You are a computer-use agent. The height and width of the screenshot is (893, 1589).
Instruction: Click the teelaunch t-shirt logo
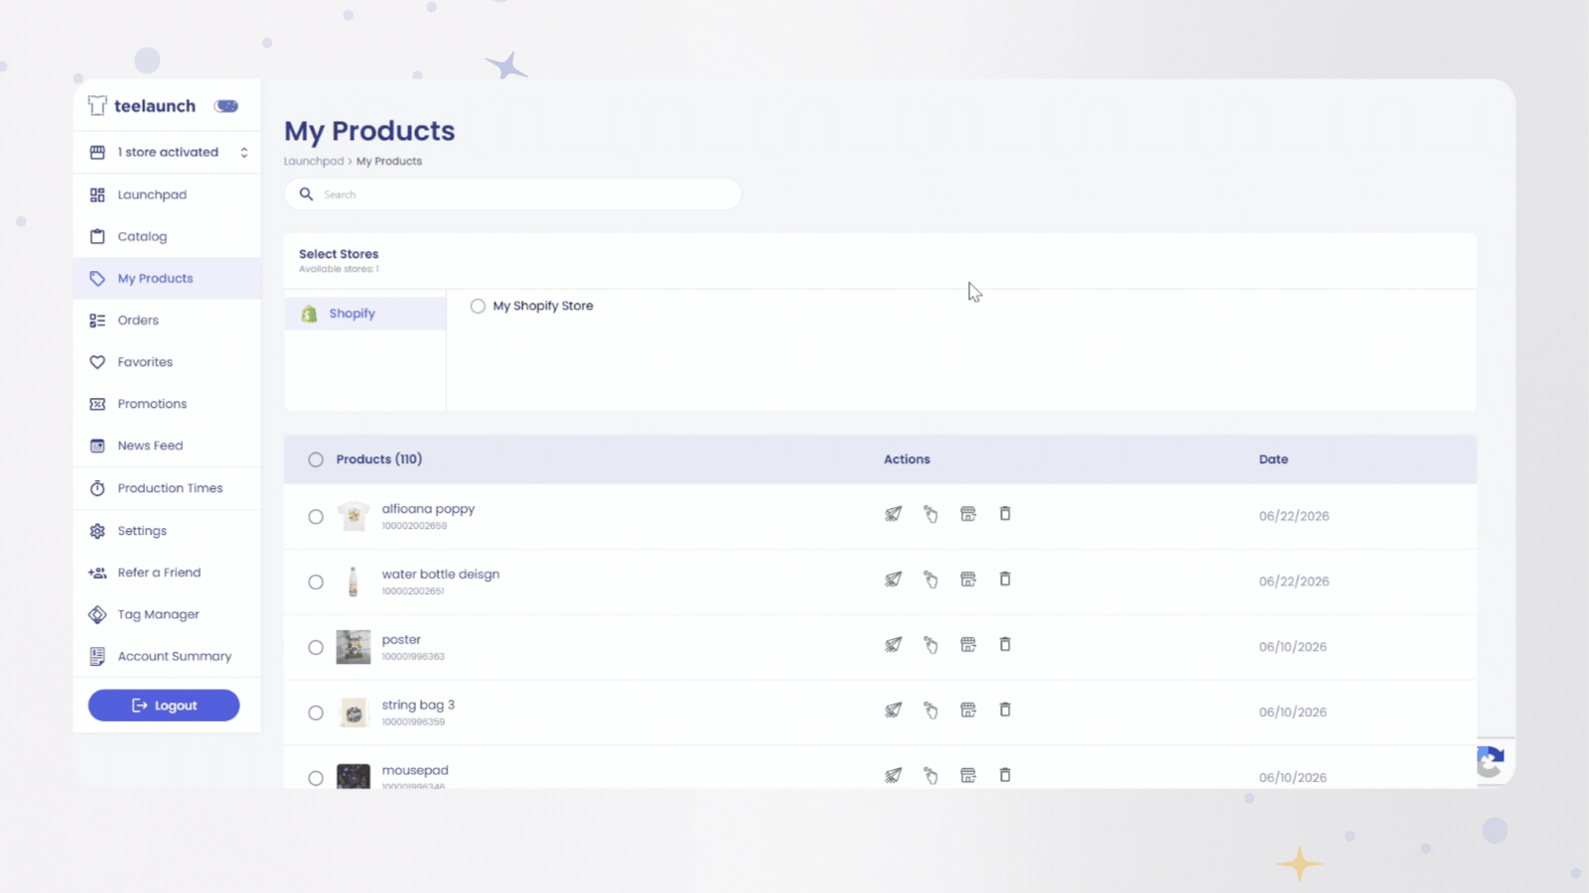click(97, 105)
